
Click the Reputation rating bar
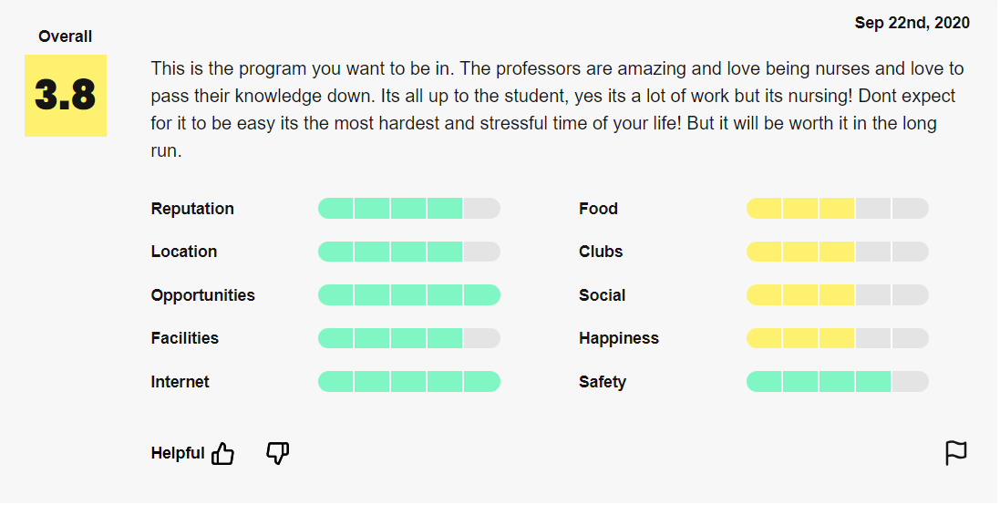pyautogui.click(x=408, y=209)
